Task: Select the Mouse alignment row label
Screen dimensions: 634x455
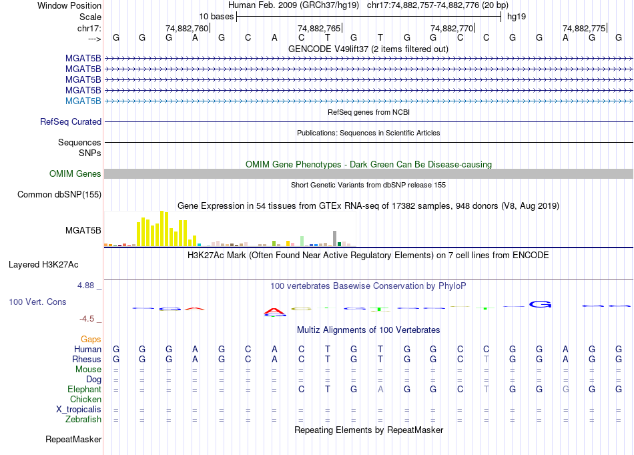Action: click(88, 370)
